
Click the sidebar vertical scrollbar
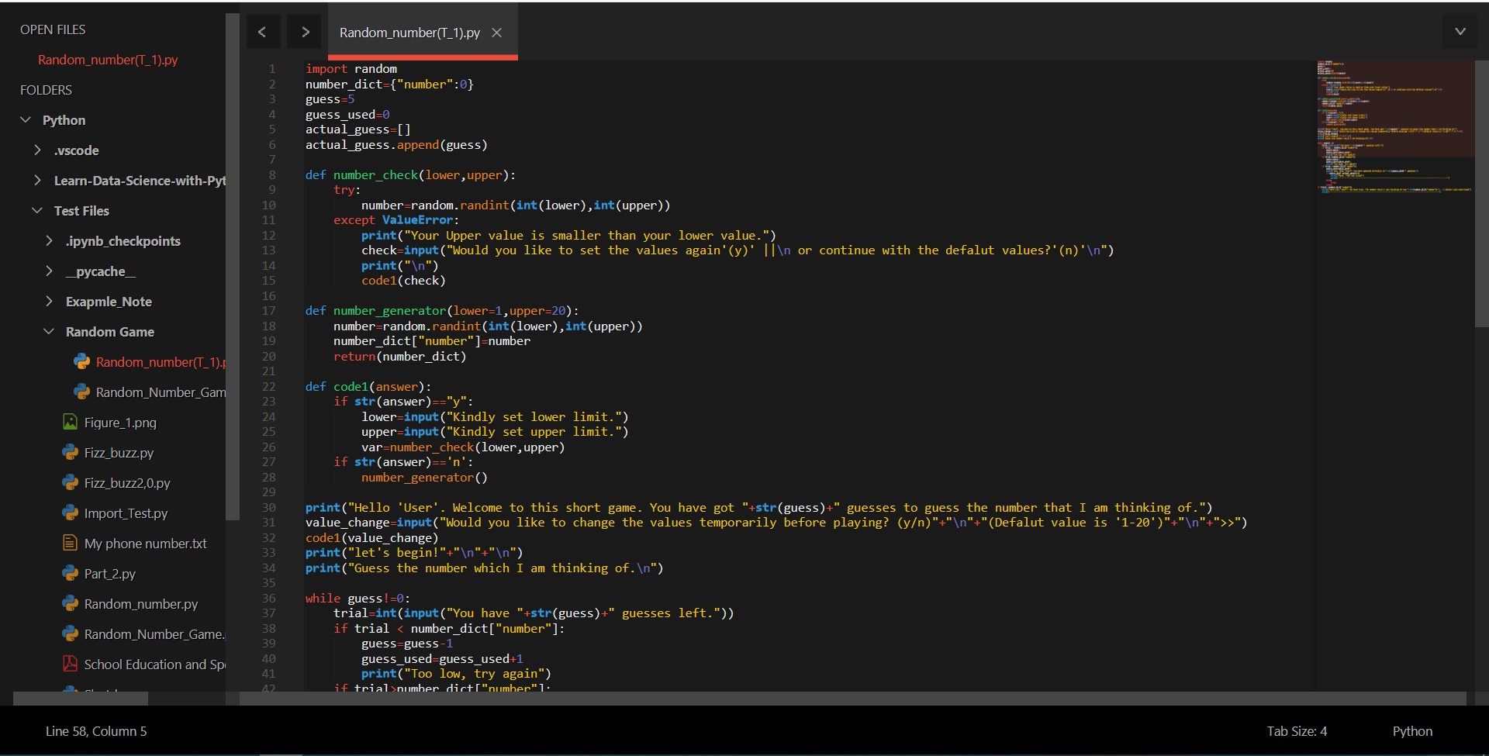[x=233, y=266]
